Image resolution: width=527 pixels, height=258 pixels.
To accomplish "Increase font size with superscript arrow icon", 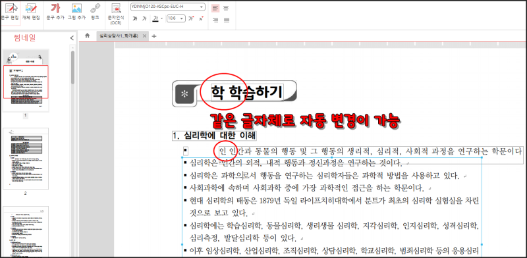I will tap(191, 18).
